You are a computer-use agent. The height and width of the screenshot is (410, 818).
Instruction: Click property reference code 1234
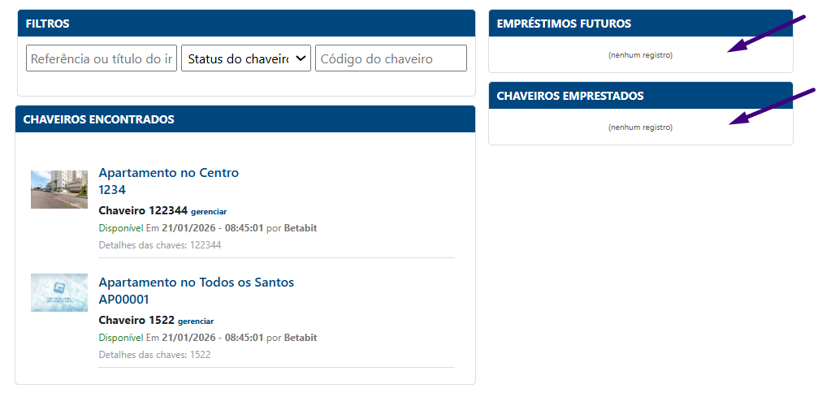[112, 190]
